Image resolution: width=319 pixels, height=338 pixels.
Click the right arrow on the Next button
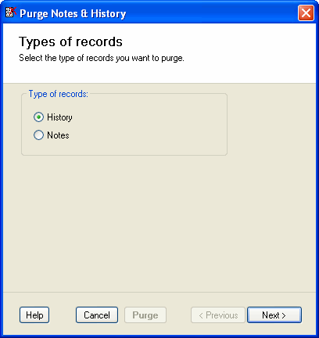[x=284, y=315]
